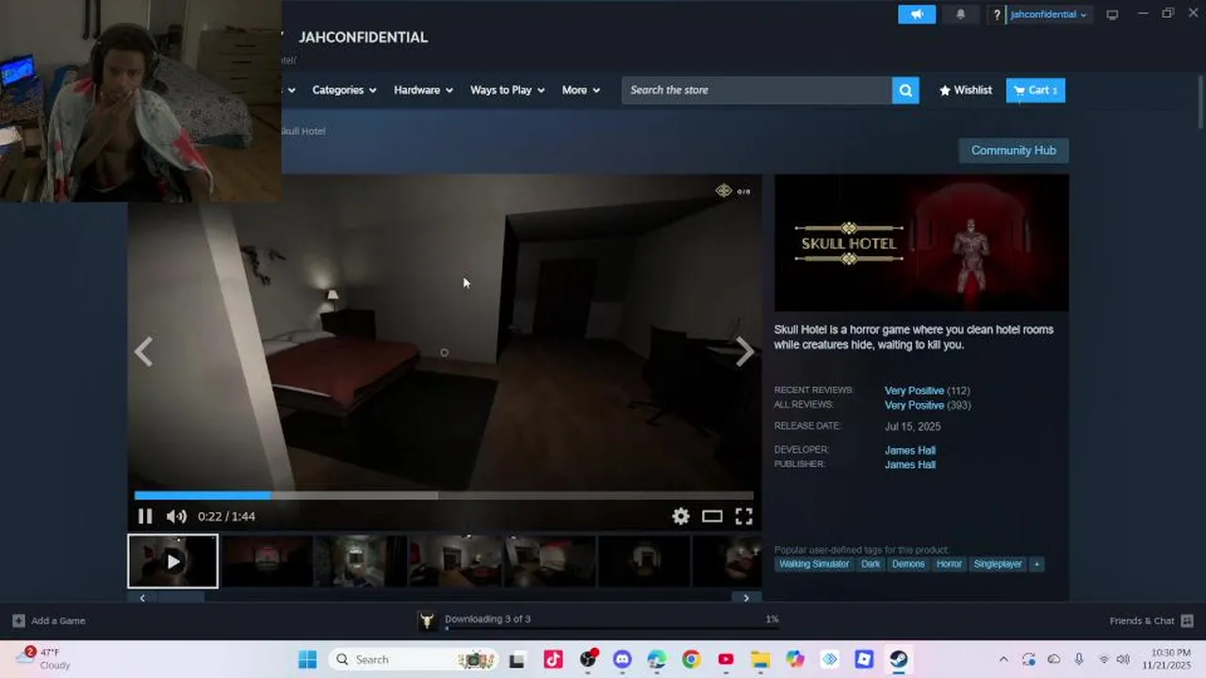Open publisher James Hall link
The width and height of the screenshot is (1206, 678).
pyautogui.click(x=910, y=464)
